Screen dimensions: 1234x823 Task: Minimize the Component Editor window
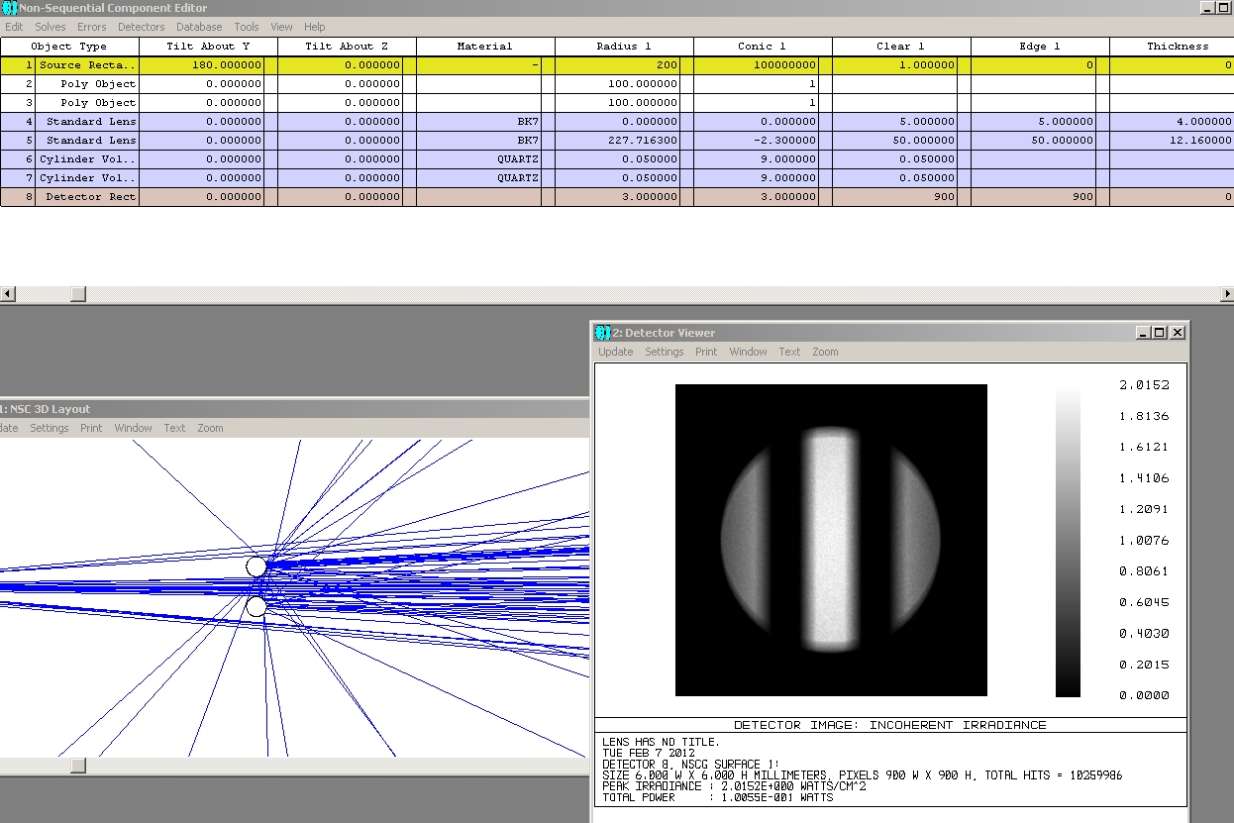[x=1209, y=8]
